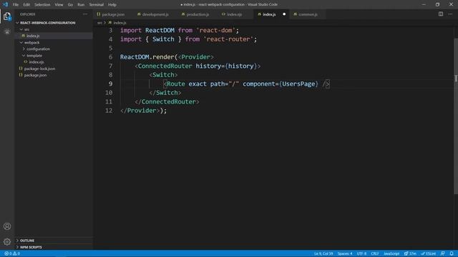Image resolution: width=458 pixels, height=257 pixels.
Task: Open the editor More Actions ellipsis
Action: [x=450, y=14]
